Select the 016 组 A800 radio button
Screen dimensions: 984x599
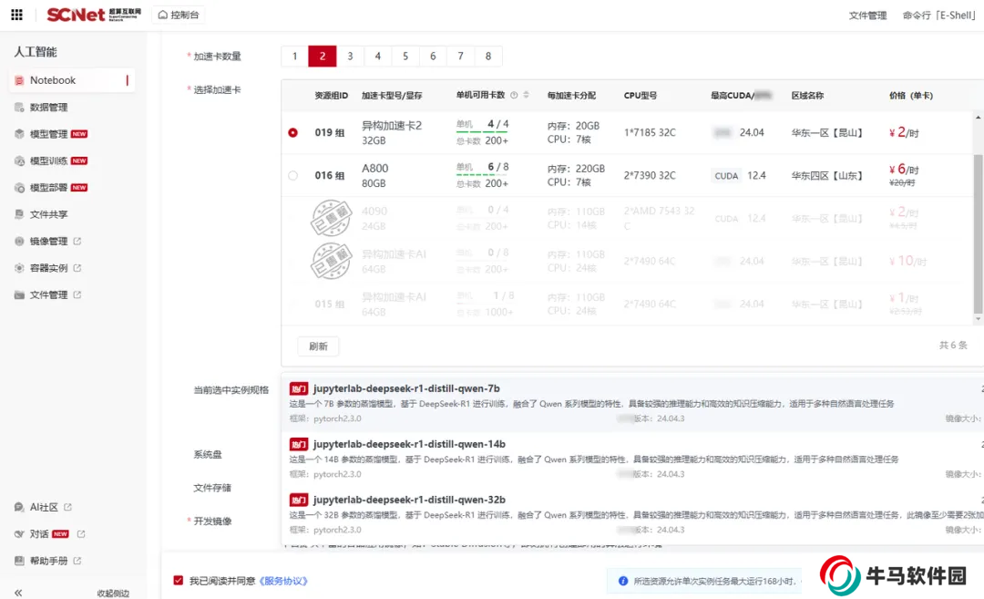click(x=292, y=176)
